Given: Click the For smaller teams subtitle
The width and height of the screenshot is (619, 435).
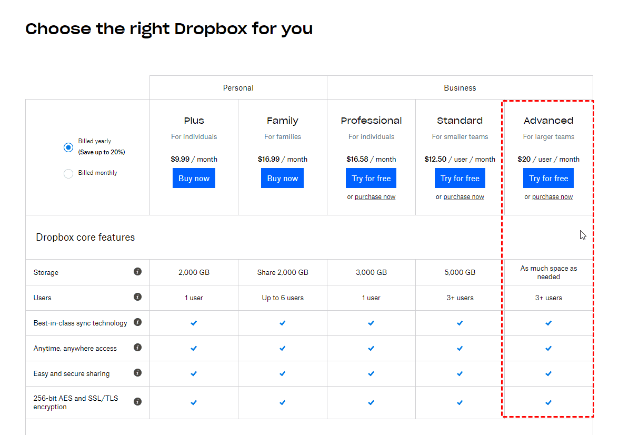Looking at the screenshot, I should click(x=460, y=137).
